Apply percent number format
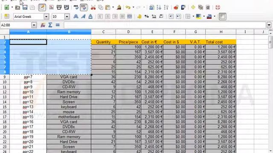273x153 pixels. coord(147,17)
